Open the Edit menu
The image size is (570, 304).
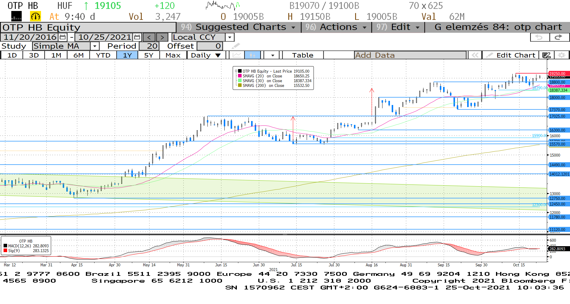click(x=398, y=27)
